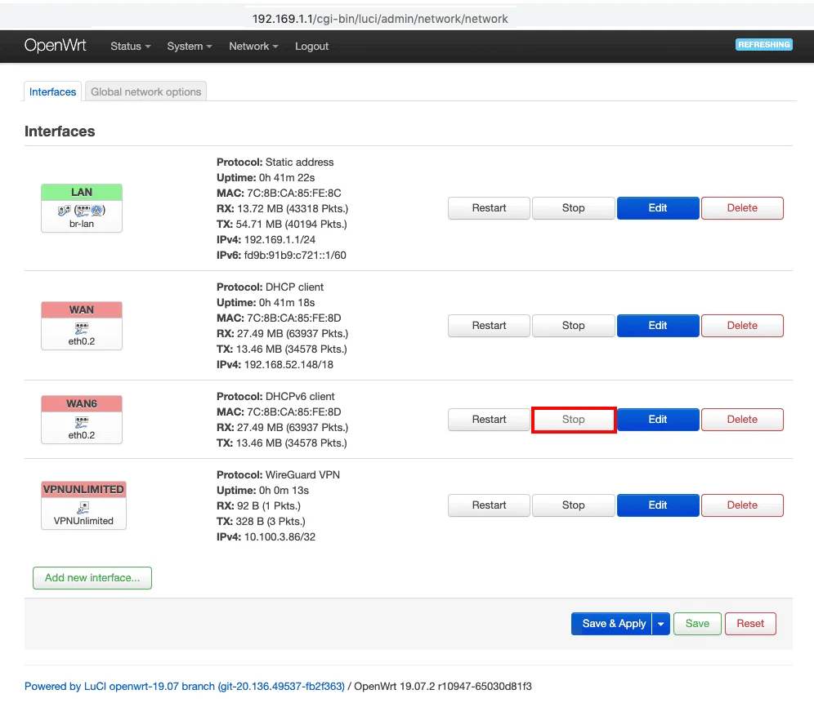Viewport: 814px width, 703px height.
Task: Log out via the Logout menu item
Action: coord(311,47)
